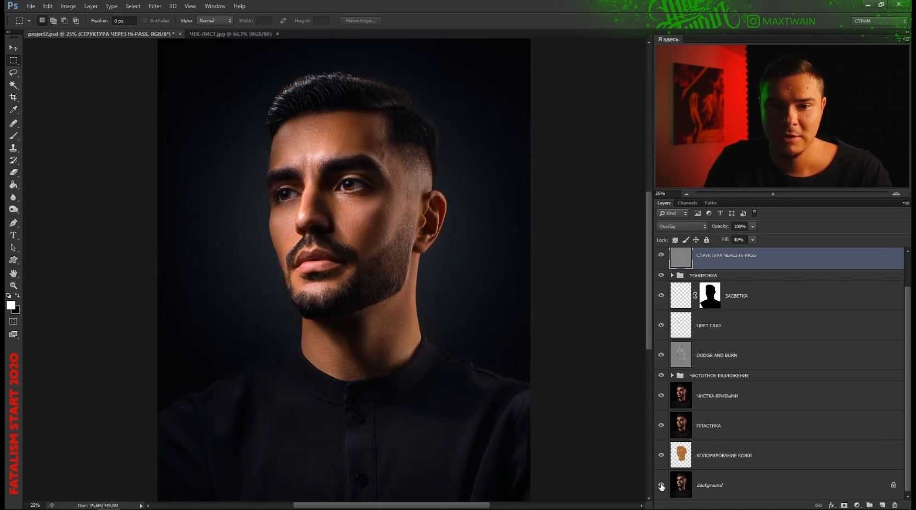Screen dimensions: 916x510
Task: Select the Eraser tool
Action: pos(13,172)
